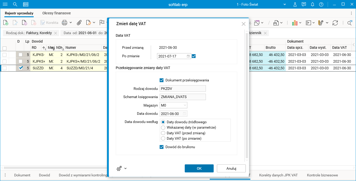The height and width of the screenshot is (181, 356).
Task: Sort by the Brutto column header
Action: (275, 47)
